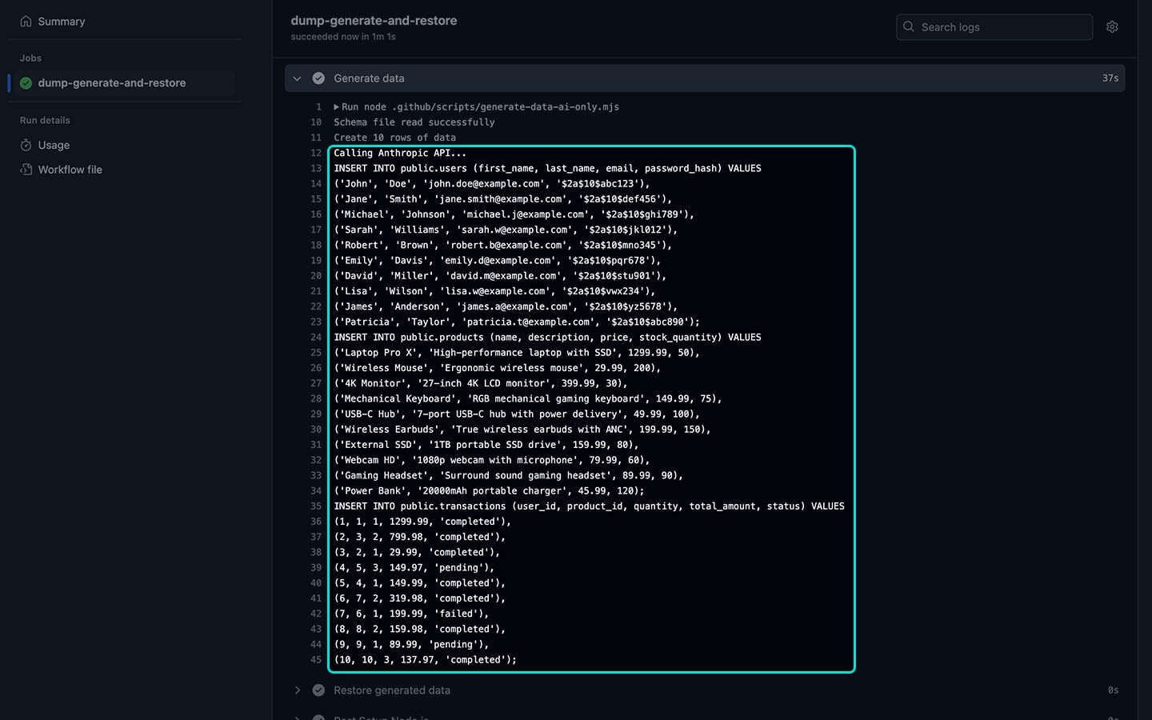Expand the Restore generated data step
The width and height of the screenshot is (1152, 720).
[x=298, y=690]
